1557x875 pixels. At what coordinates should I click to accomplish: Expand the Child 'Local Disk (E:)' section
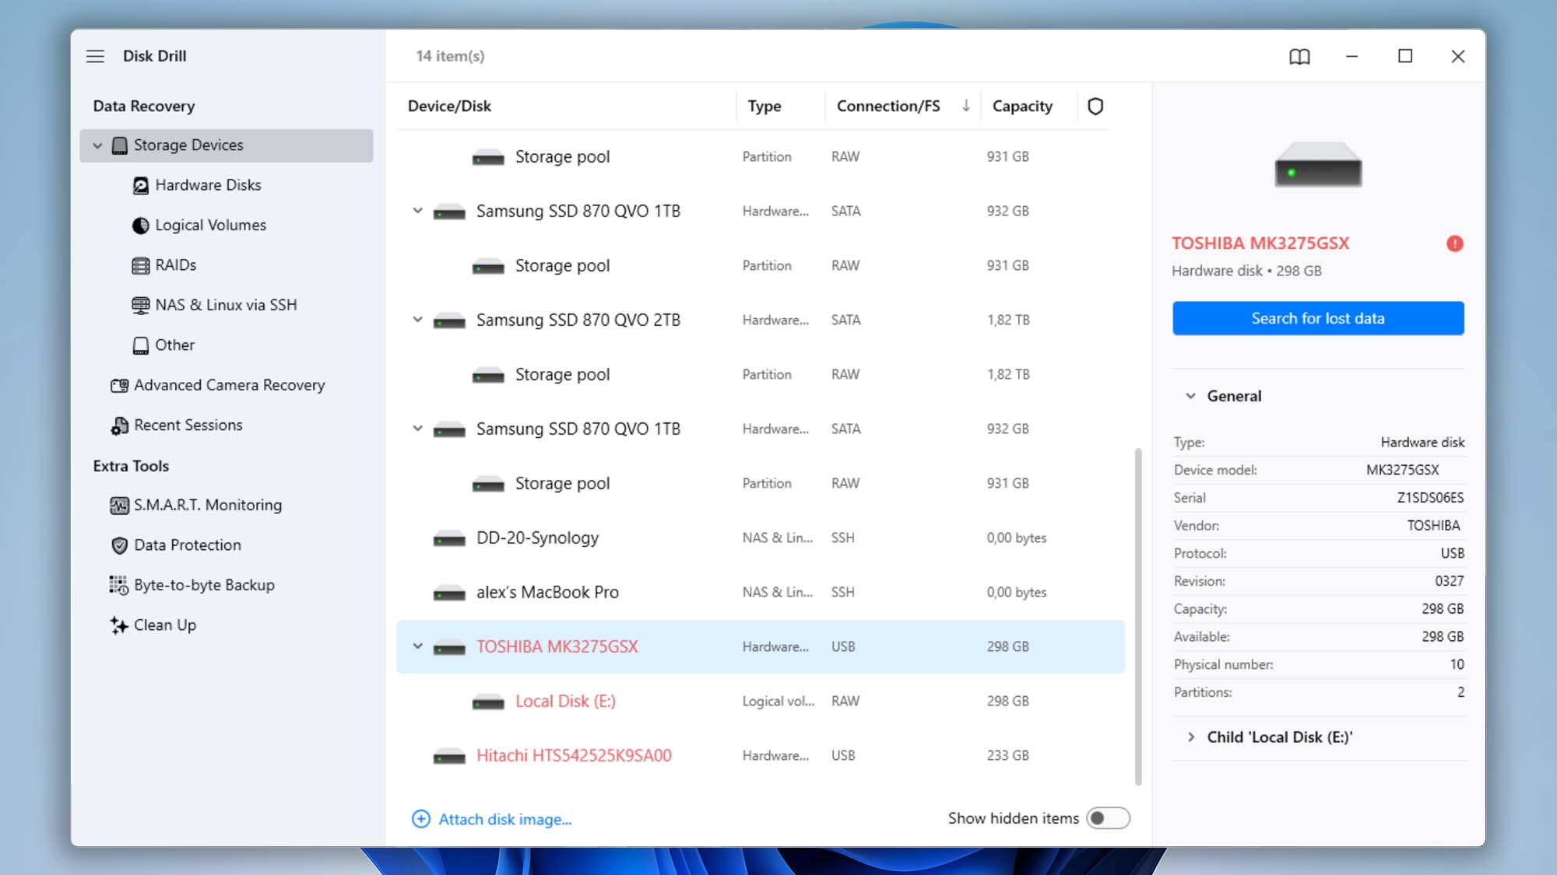pos(1190,737)
